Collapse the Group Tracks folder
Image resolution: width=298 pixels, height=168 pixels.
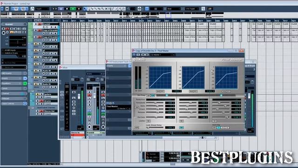(33, 91)
